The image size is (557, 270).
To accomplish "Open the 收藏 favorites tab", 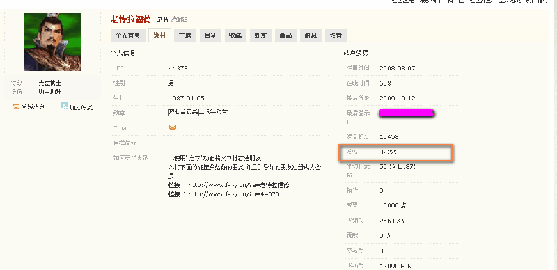I will (x=235, y=35).
